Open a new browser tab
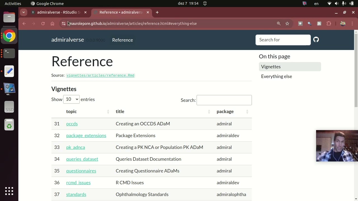 coord(157,12)
